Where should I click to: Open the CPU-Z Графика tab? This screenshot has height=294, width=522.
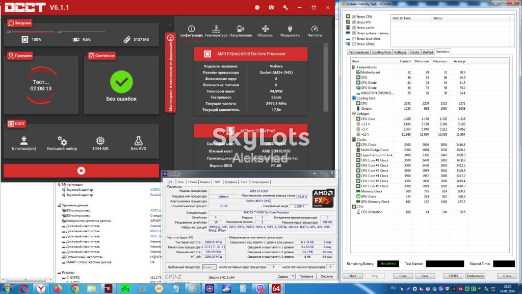231,182
